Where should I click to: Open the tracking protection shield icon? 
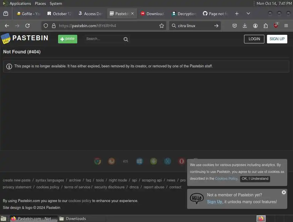coord(46,26)
